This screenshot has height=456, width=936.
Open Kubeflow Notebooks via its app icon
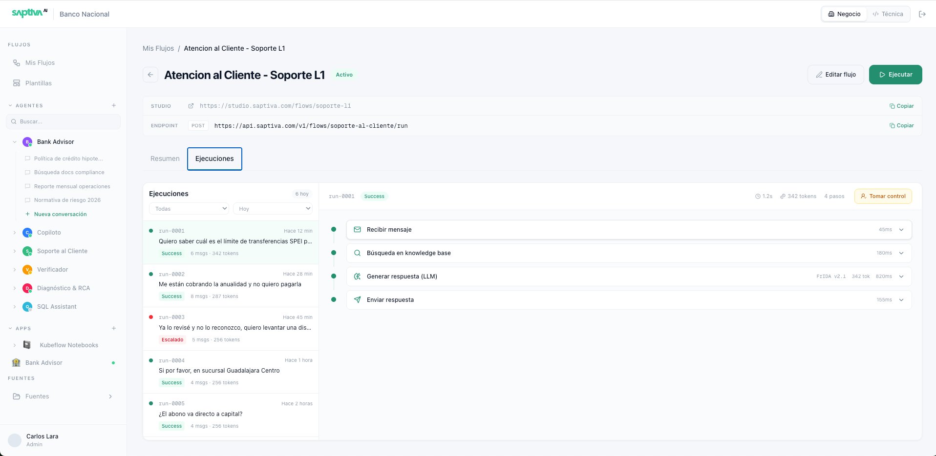click(x=27, y=345)
